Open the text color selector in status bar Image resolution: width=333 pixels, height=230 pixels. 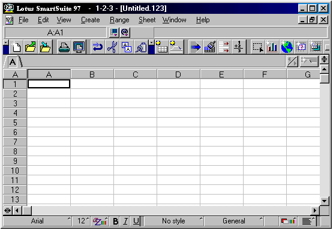coord(100,221)
